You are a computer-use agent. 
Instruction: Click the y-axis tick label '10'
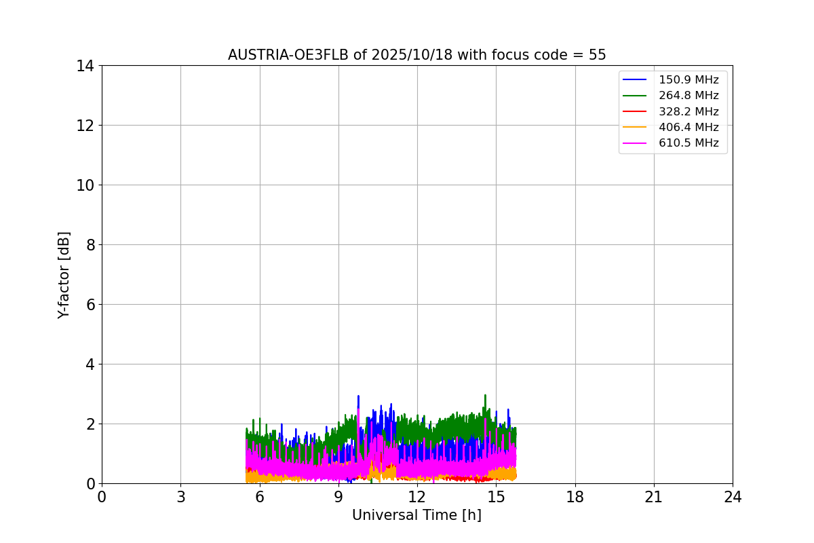click(x=85, y=185)
